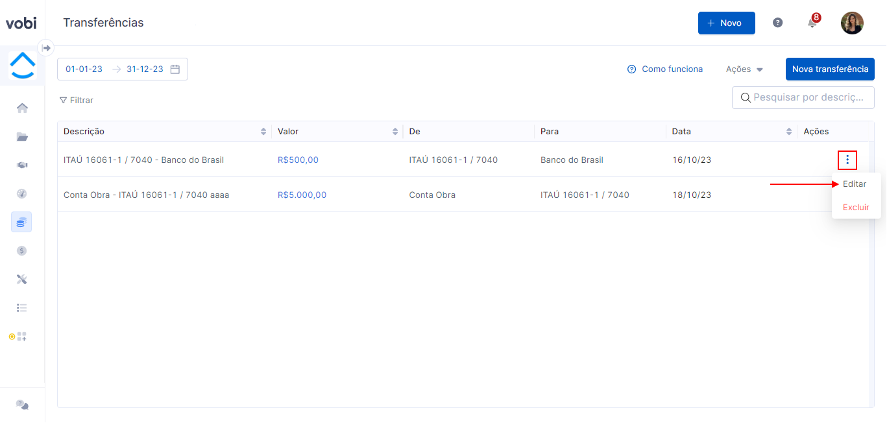
Task: Click the R$500,00 value link
Action: (x=298, y=160)
